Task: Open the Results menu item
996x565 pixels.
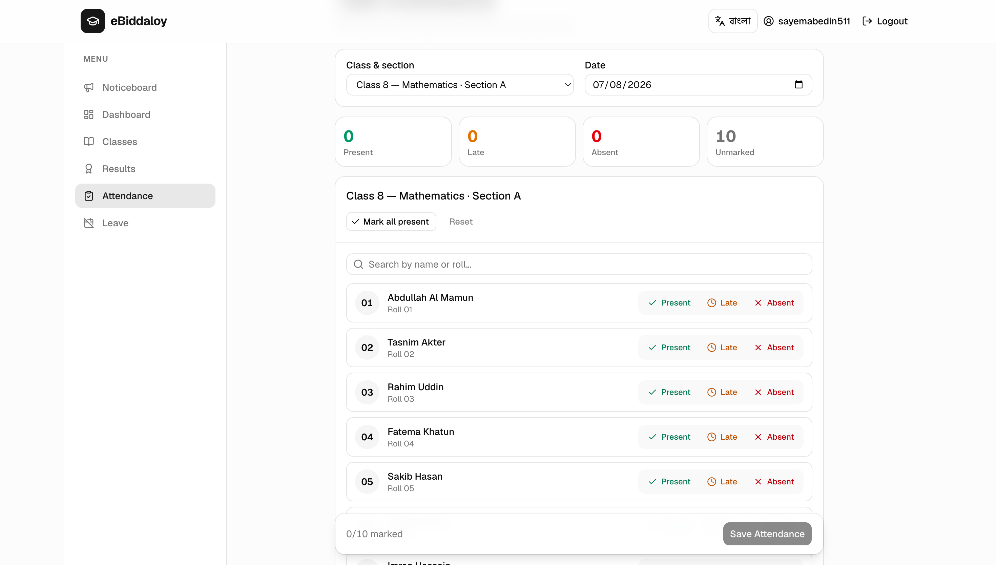Action: [x=145, y=169]
